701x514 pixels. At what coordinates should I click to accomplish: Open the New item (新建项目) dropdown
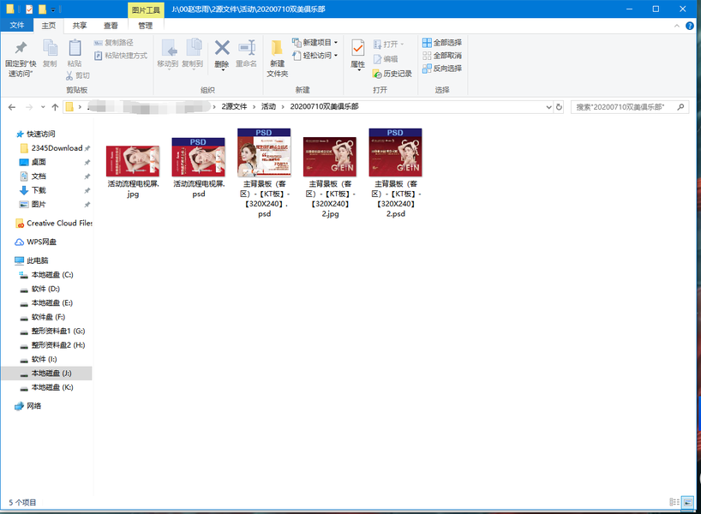click(315, 43)
